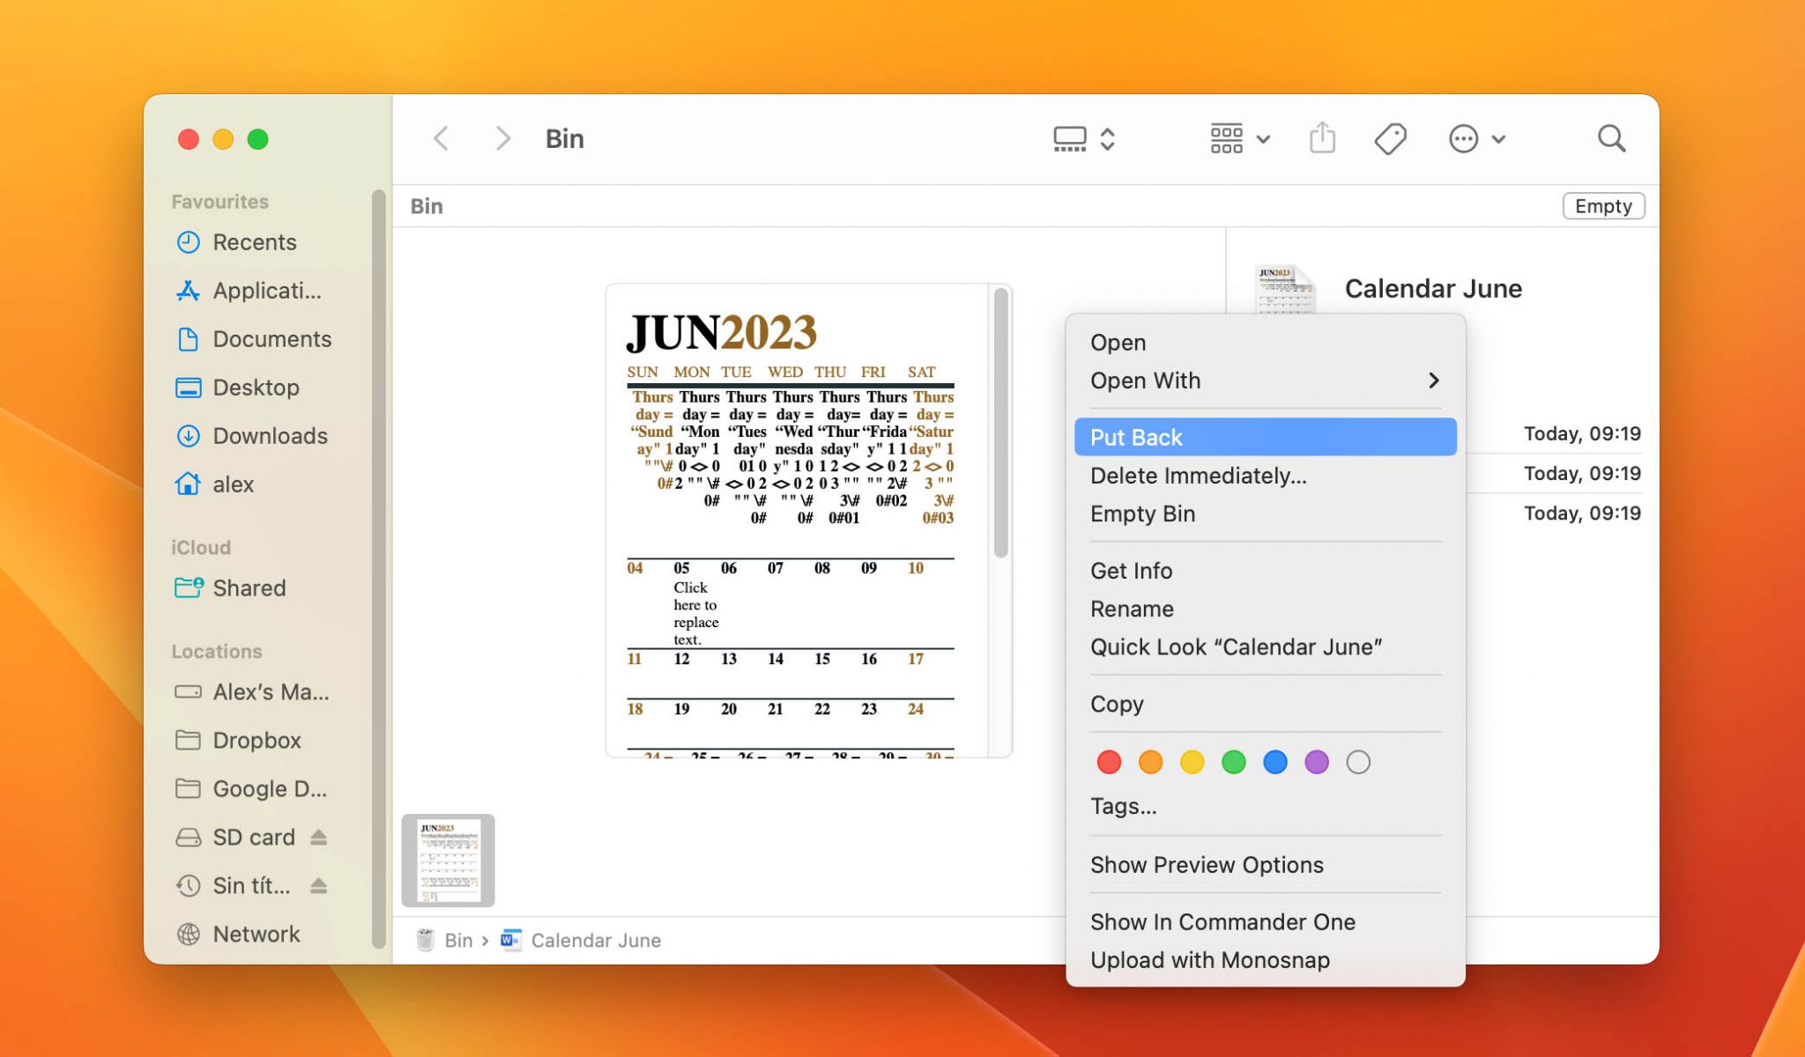Click the Search icon in the toolbar

coord(1611,138)
